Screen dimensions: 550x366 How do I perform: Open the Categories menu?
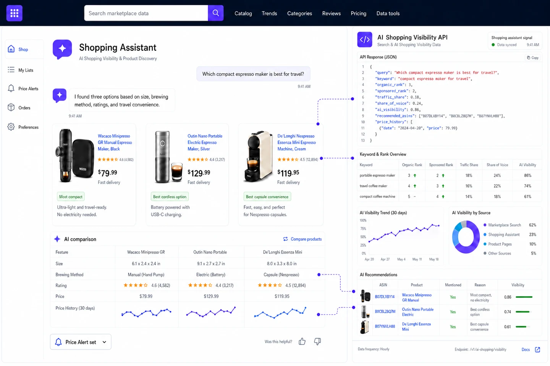point(299,13)
